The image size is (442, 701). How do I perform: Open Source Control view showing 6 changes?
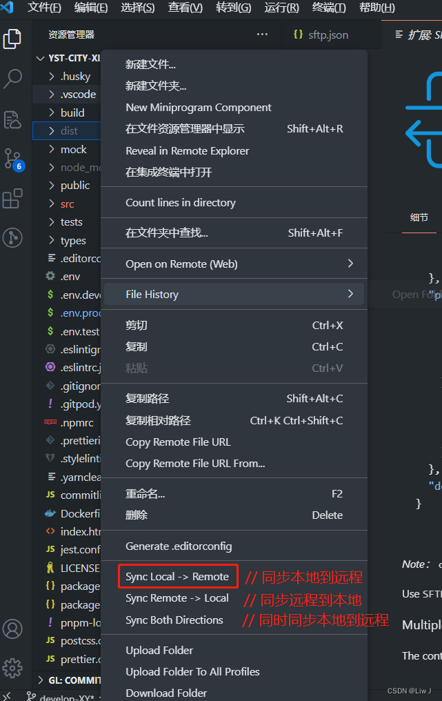pos(12,159)
